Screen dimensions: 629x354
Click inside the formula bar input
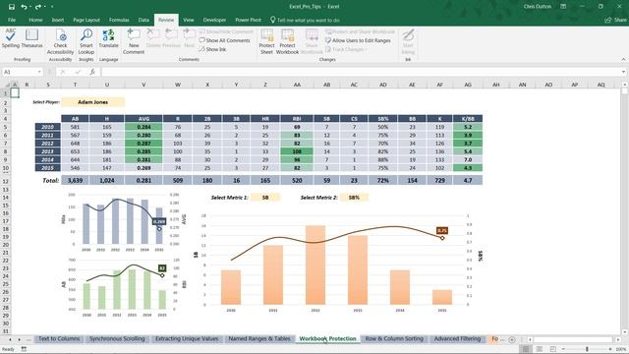pos(361,72)
